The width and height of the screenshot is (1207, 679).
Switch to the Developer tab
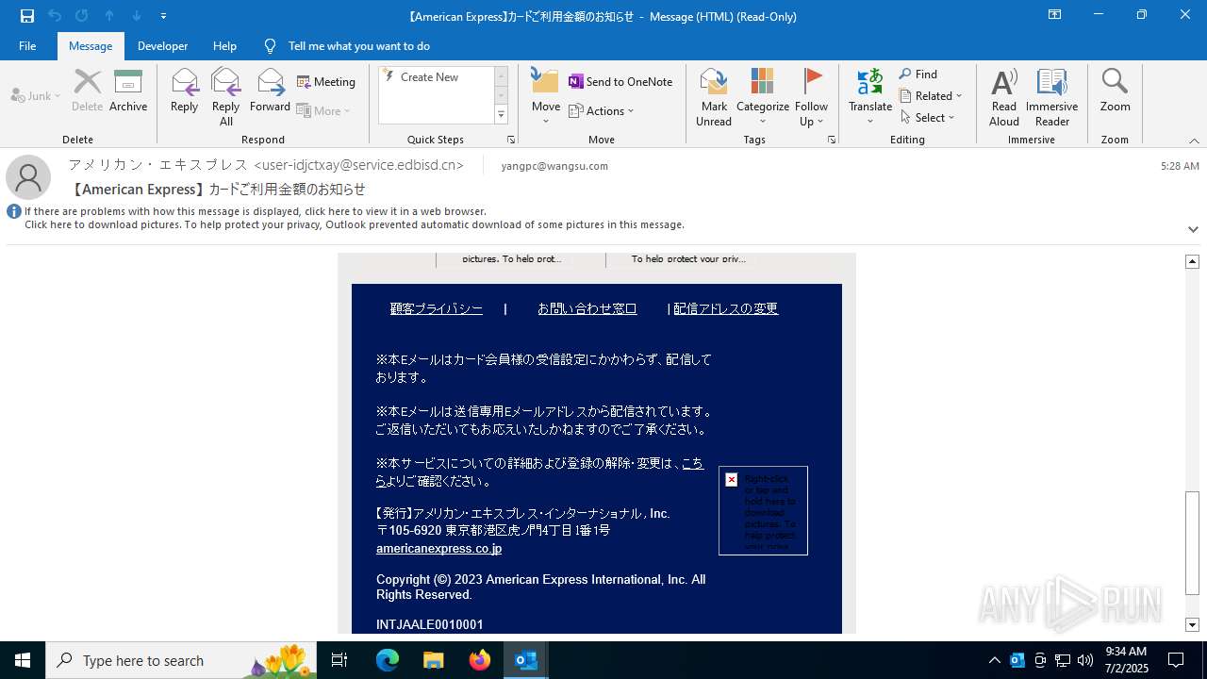coord(162,46)
